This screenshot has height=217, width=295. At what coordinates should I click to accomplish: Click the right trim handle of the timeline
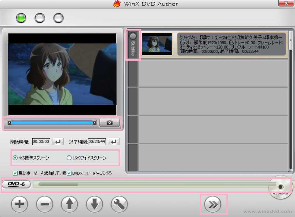pos(95,123)
